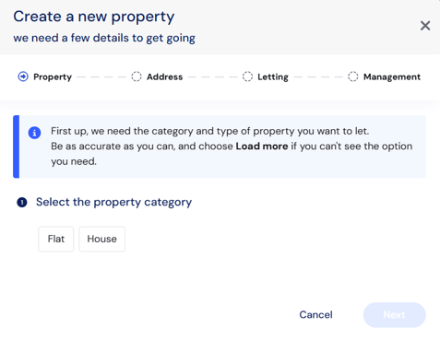Go to the Management step label
Viewport: 440px width, 340px height.
392,76
